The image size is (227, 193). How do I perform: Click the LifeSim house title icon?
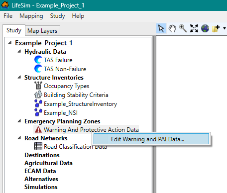pos(5,5)
